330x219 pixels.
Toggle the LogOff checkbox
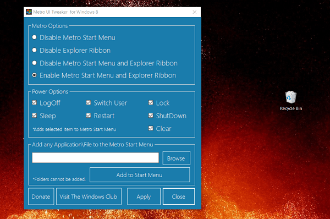tap(34, 102)
